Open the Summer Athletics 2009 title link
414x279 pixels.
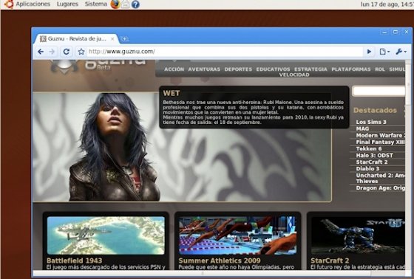point(220,261)
